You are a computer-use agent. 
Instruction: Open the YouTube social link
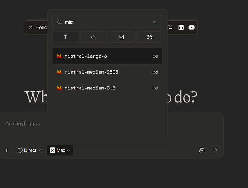(x=191, y=27)
